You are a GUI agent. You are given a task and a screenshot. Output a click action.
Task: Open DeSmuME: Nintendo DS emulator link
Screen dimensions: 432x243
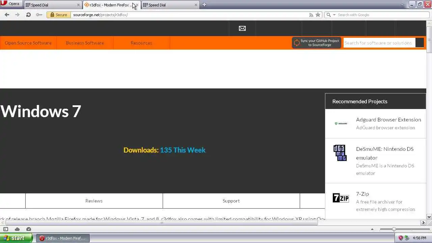385,153
